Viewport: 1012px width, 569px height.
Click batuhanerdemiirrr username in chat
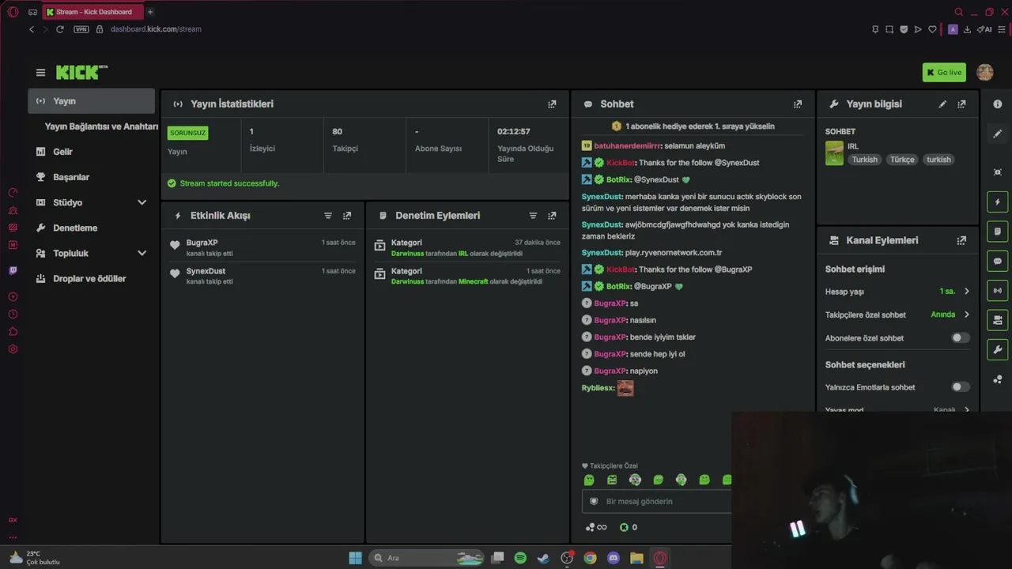point(628,145)
